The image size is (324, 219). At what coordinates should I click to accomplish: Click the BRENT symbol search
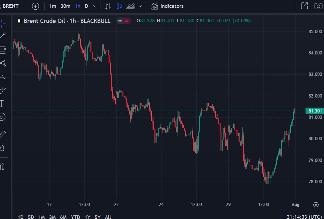click(x=10, y=6)
